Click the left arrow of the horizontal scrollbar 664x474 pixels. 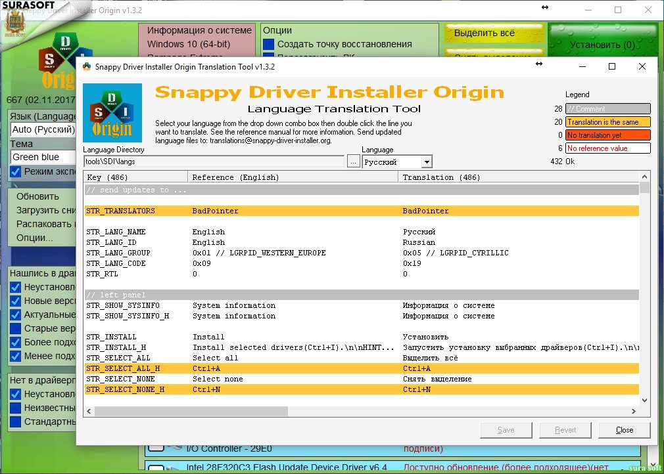coord(89,411)
